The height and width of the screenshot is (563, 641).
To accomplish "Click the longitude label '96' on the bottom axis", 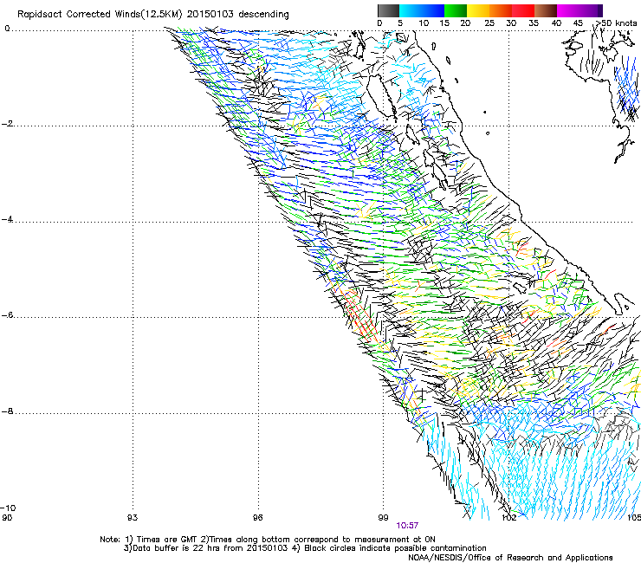I will tap(257, 518).
